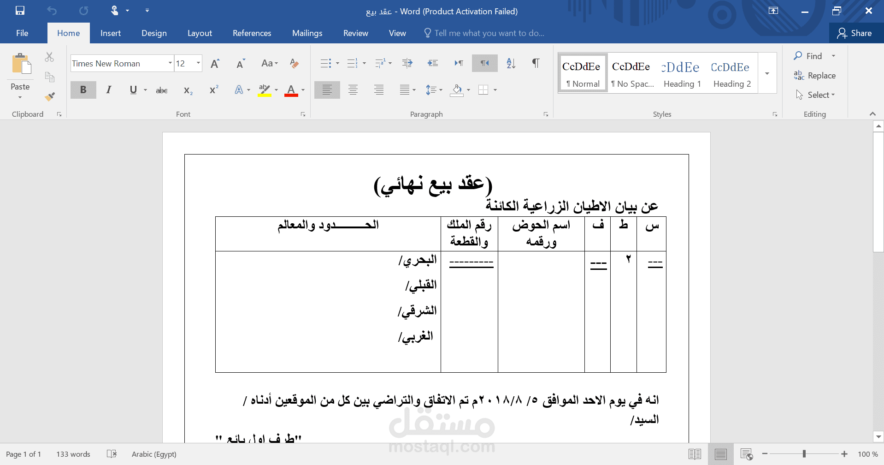The height and width of the screenshot is (465, 884).
Task: Click Replace in the Editing group
Action: pyautogui.click(x=815, y=76)
